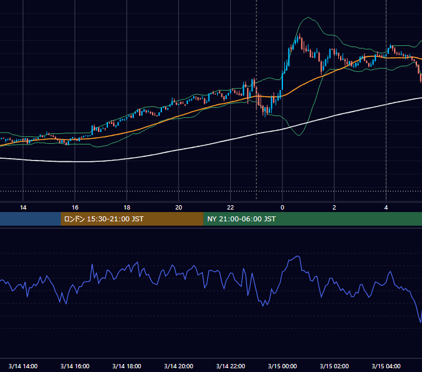Click the blue session bar before ロンドン
This screenshot has width=422, height=372.
pos(30,219)
